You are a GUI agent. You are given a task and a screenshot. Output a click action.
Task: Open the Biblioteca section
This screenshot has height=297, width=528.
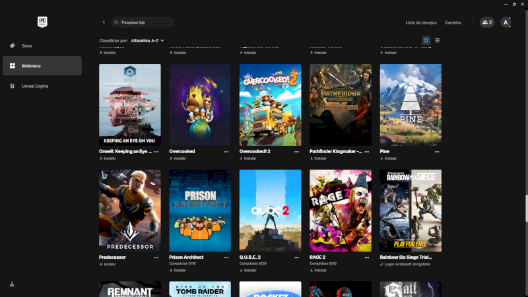42,65
